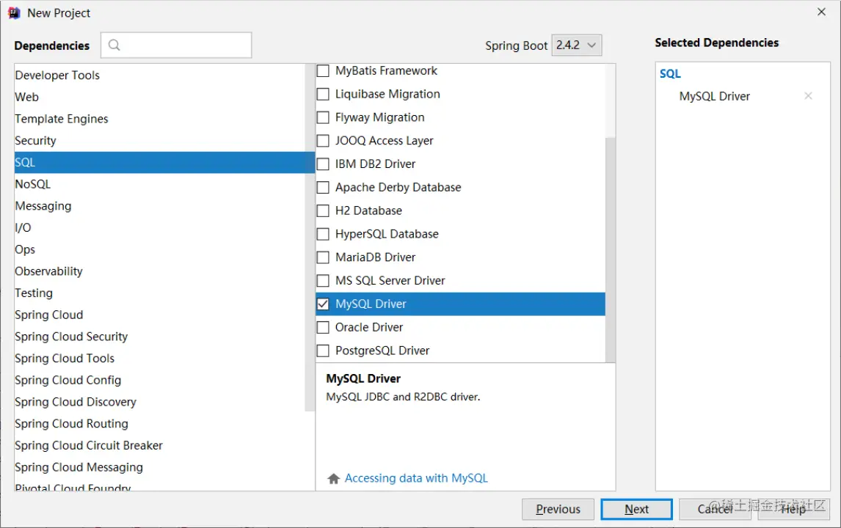Click MySQL Driver in Selected Dependencies

[x=715, y=97]
